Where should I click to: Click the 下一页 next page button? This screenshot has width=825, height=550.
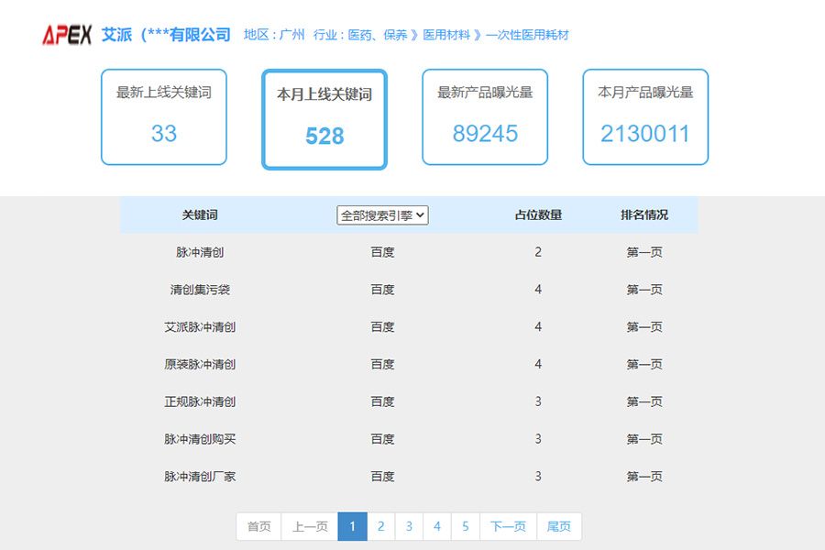[x=507, y=526]
